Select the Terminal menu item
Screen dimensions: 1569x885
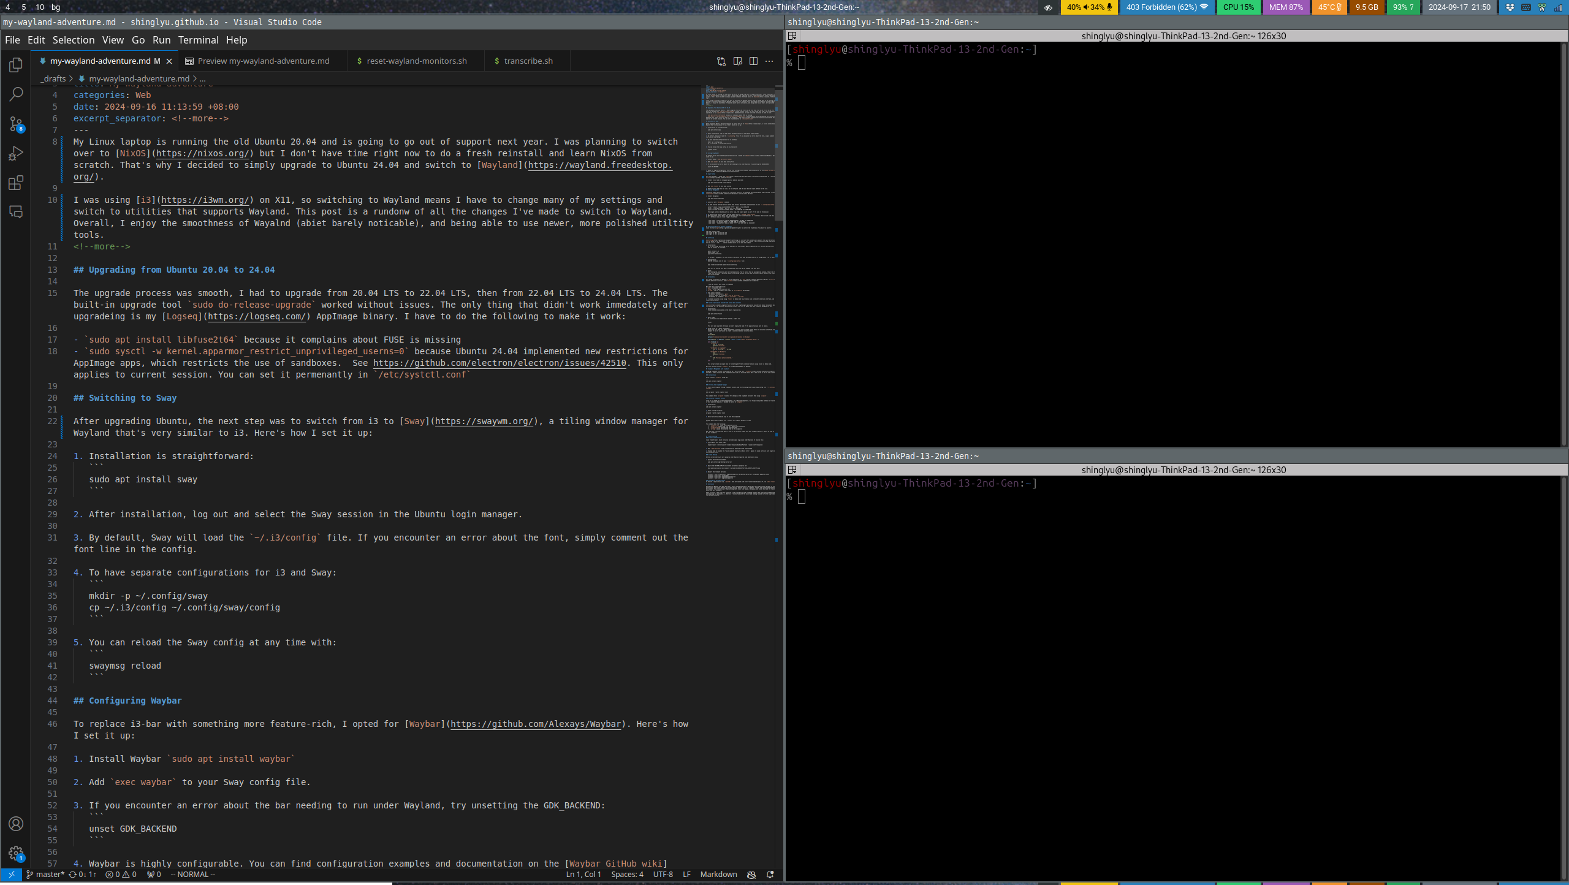click(197, 40)
